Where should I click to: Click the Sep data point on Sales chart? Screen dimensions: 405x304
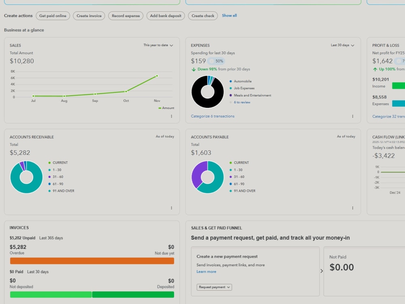[95, 94]
